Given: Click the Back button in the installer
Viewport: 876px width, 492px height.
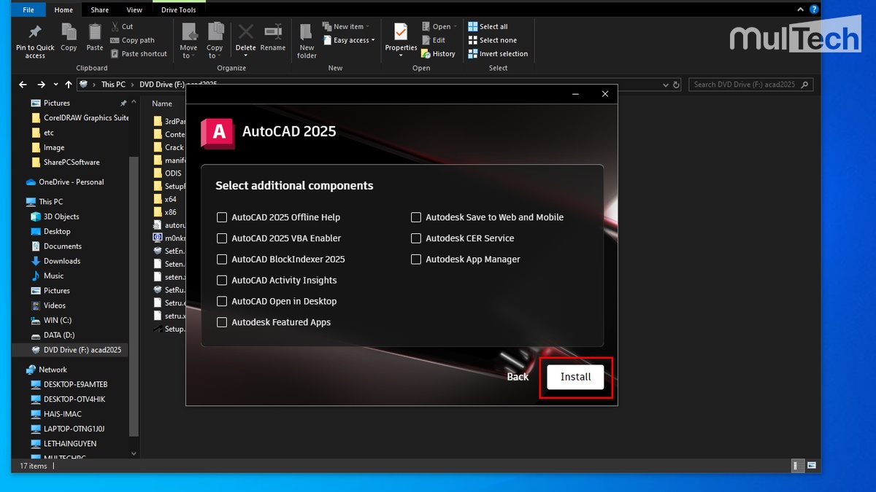Looking at the screenshot, I should click(x=518, y=377).
